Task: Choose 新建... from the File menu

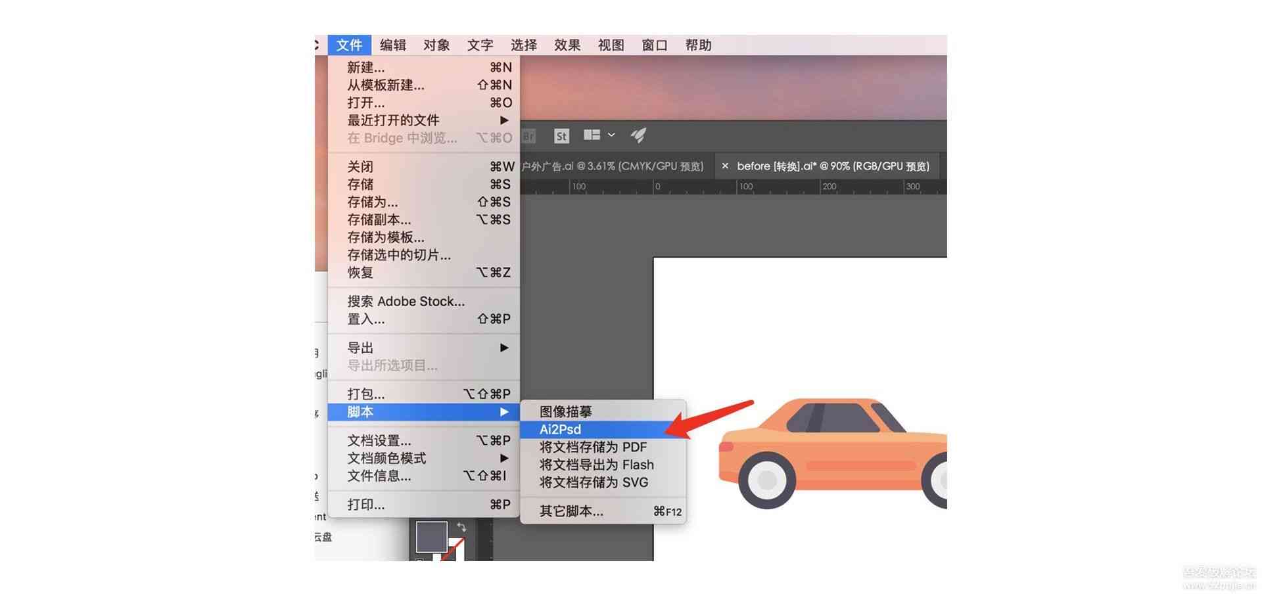Action: click(x=424, y=67)
